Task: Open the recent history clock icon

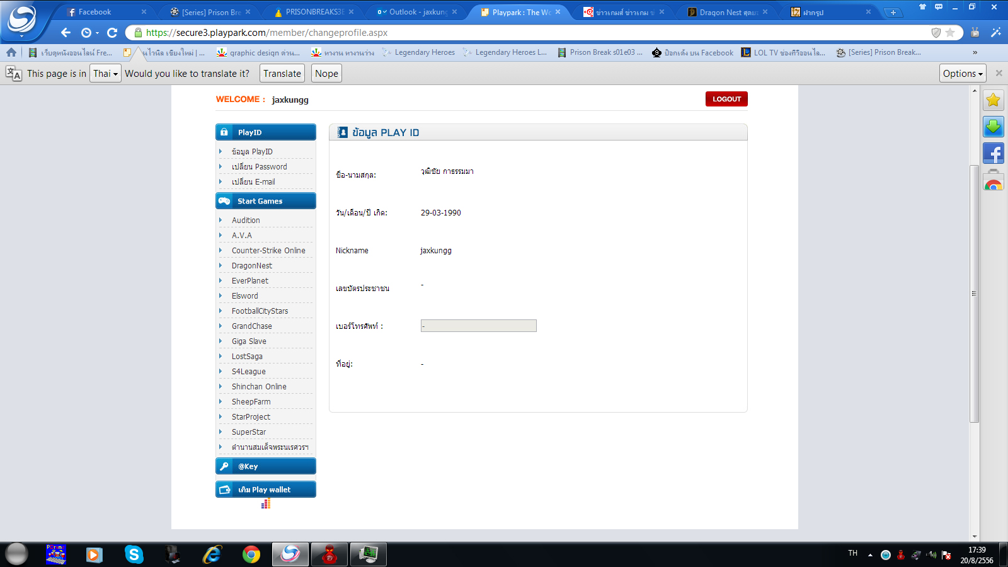Action: 86,33
